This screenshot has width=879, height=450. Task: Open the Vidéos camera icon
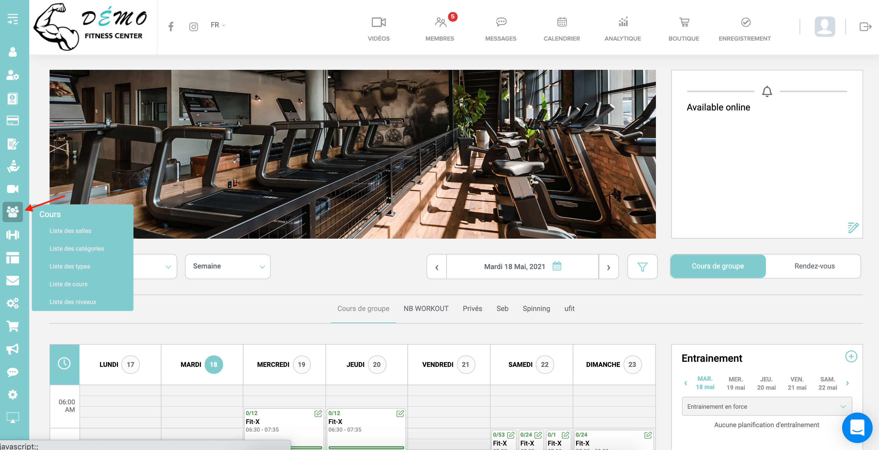[378, 23]
